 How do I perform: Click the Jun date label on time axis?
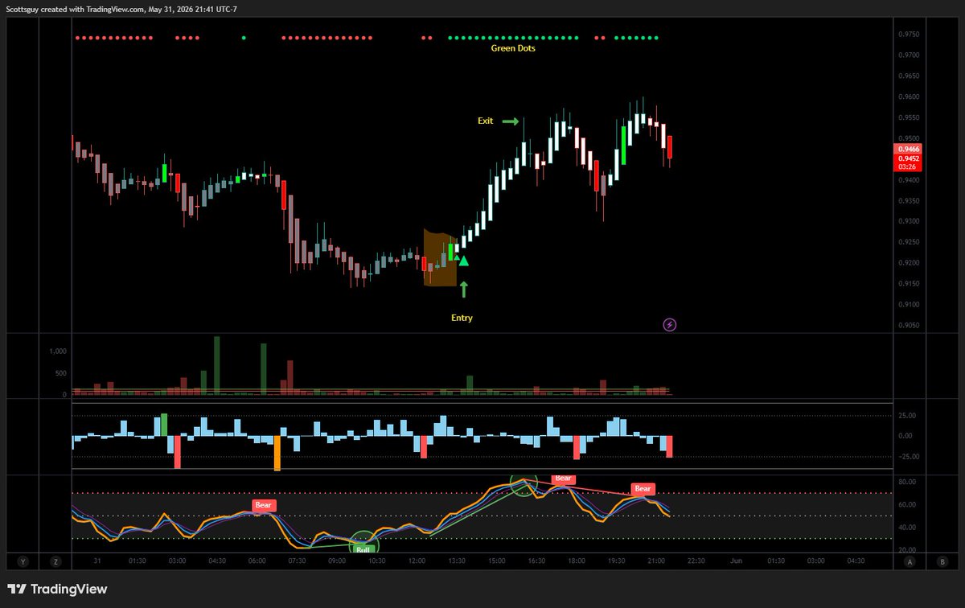pos(736,561)
